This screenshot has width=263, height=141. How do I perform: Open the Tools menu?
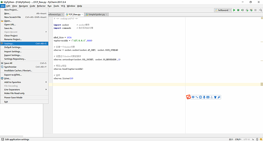(56, 6)
